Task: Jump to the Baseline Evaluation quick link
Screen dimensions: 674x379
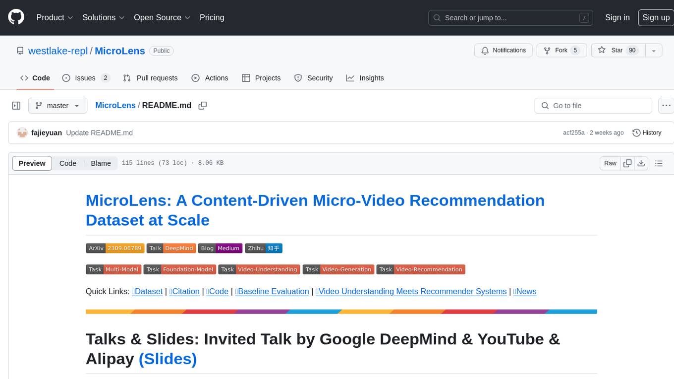Action: point(272,291)
